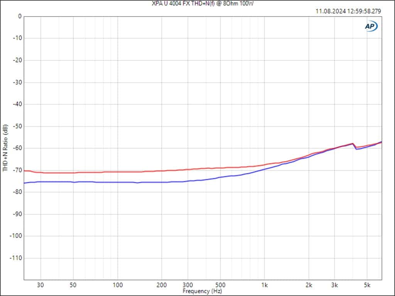395x296 pixels.
Task: Click the 1k frequency tick label
Action: 265,285
